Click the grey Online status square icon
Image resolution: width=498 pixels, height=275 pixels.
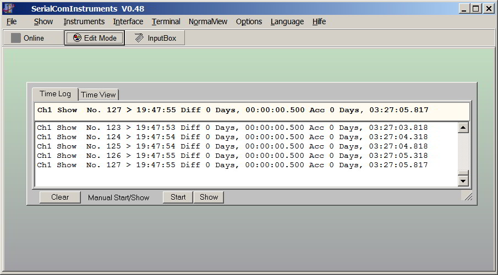pyautogui.click(x=15, y=38)
